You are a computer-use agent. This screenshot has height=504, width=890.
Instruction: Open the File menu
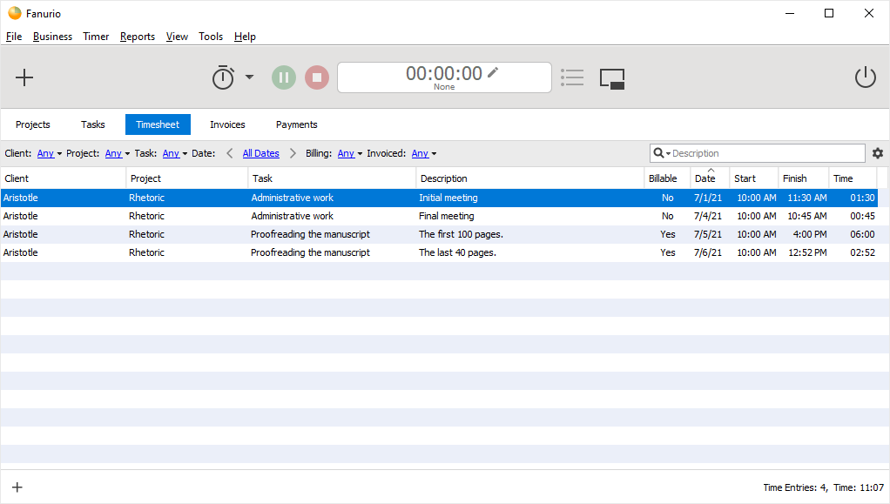pyautogui.click(x=14, y=37)
